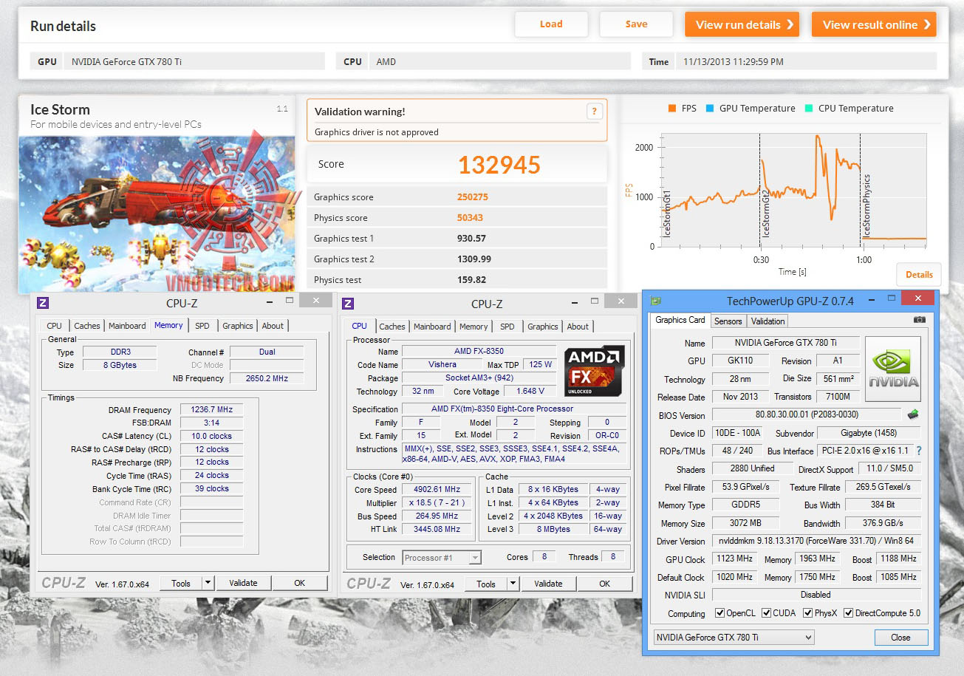Toggle the PhysX checkbox in GPU-Z
Image resolution: width=964 pixels, height=676 pixels.
click(x=807, y=613)
